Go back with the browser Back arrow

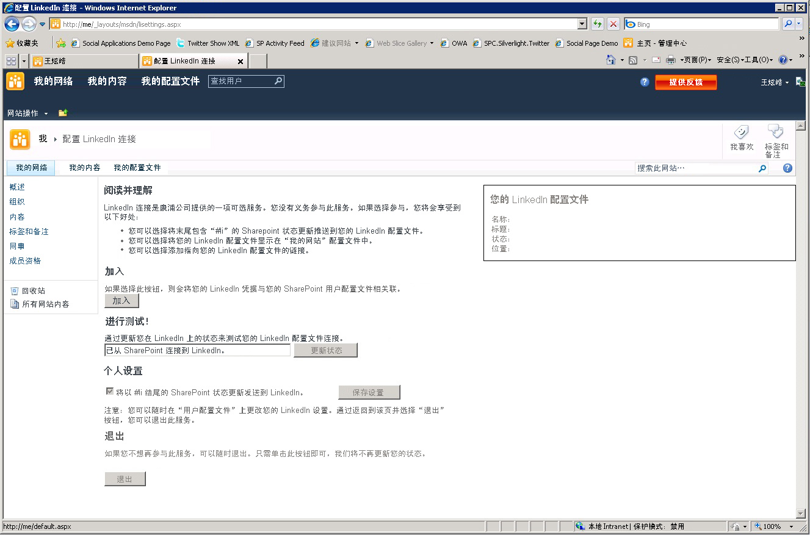12,24
